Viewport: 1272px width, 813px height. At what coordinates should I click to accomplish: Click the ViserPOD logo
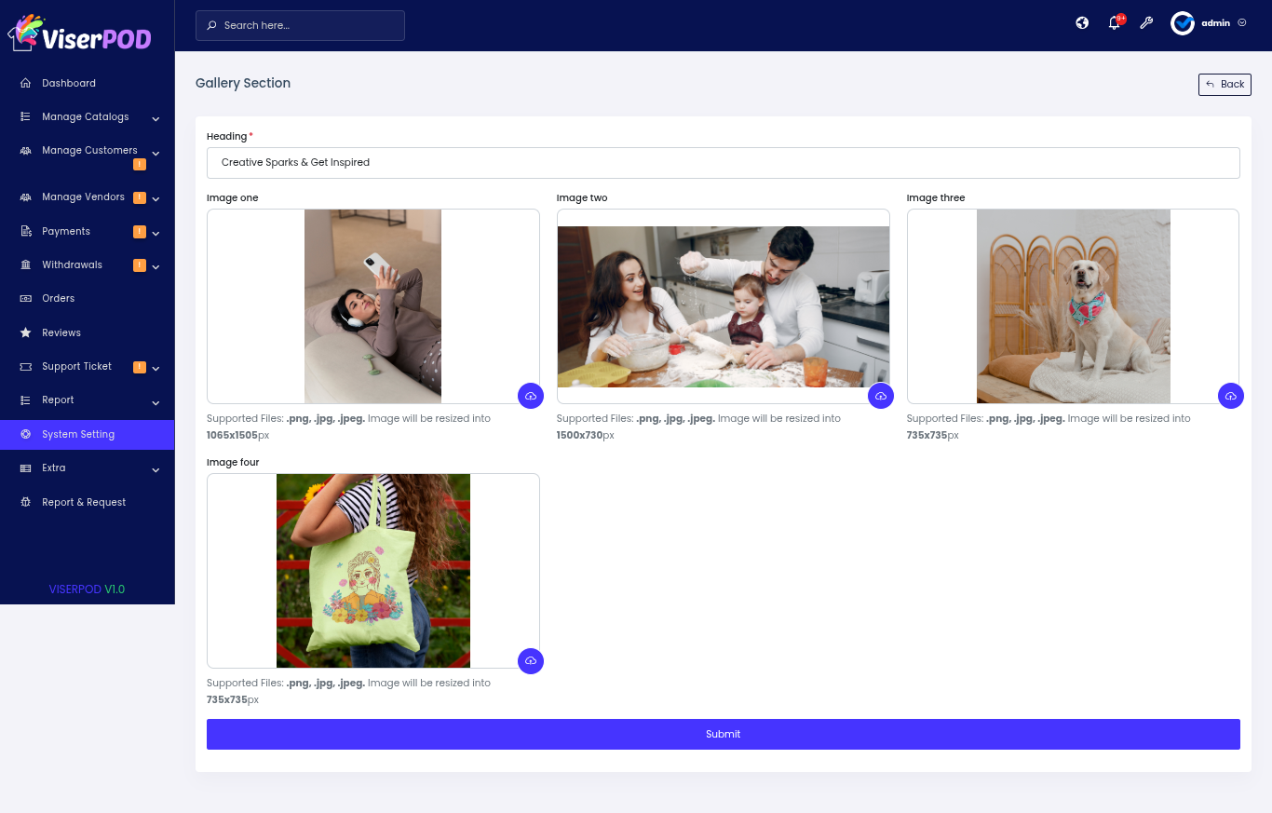click(80, 34)
